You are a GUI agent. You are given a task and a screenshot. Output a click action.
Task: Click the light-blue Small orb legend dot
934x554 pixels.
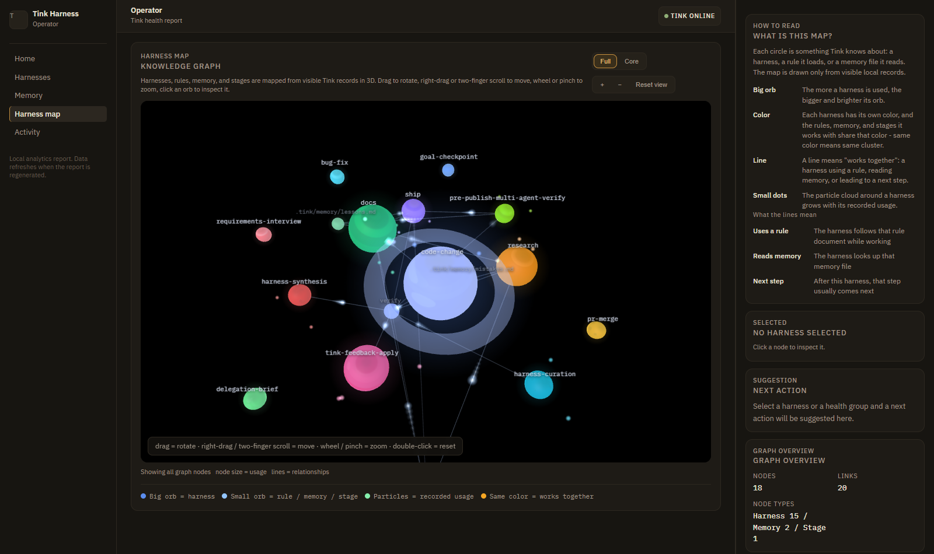coord(225,496)
